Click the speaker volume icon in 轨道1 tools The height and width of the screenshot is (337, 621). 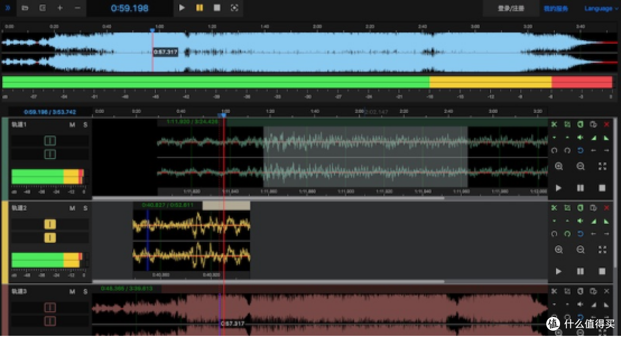[580, 138]
